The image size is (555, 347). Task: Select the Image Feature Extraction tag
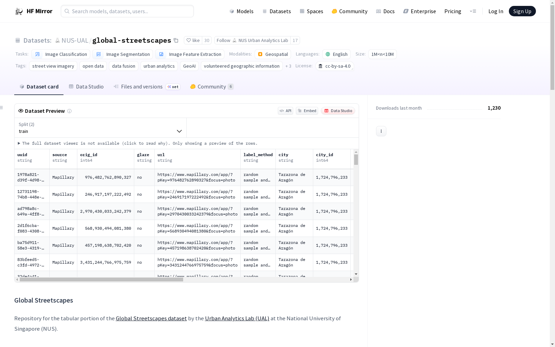point(190,54)
